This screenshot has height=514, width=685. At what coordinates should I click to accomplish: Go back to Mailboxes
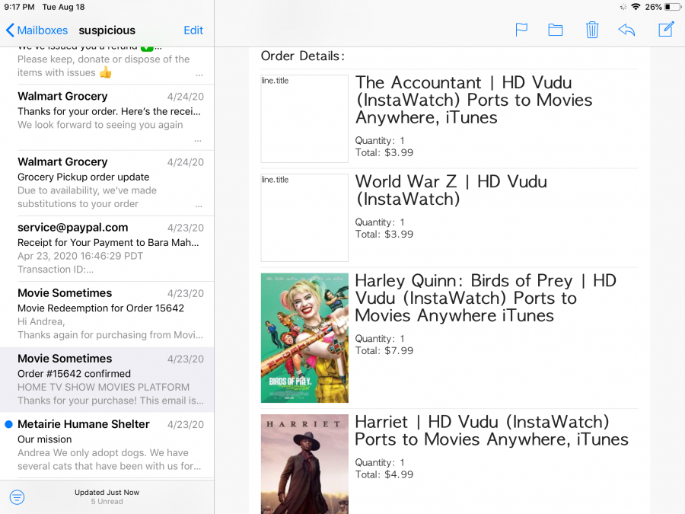37,30
